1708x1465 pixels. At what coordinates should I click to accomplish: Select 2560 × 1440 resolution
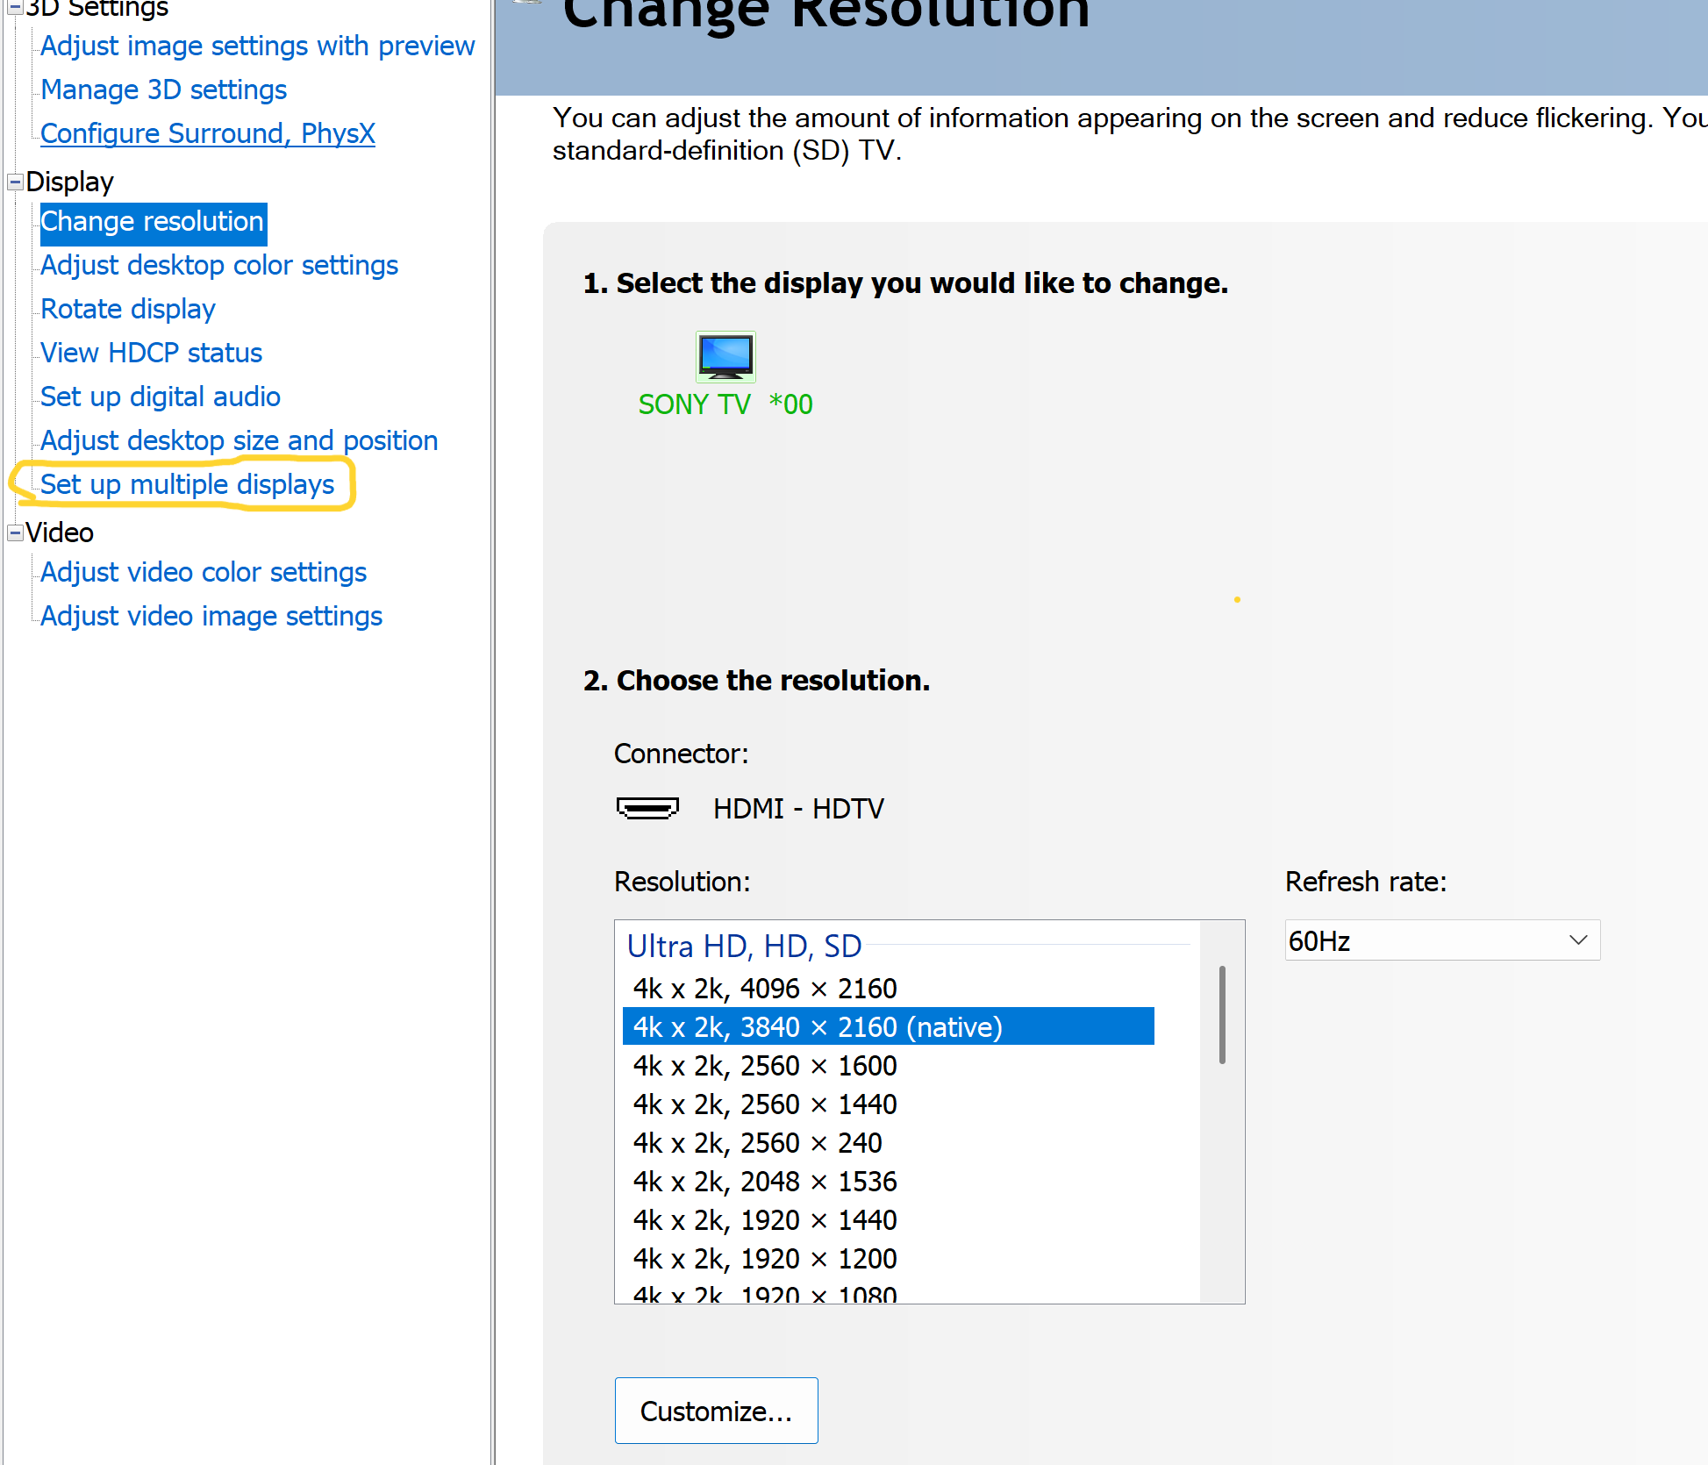coord(764,1104)
